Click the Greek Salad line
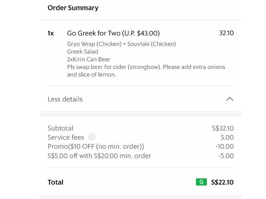266x199 pixels. click(x=82, y=52)
